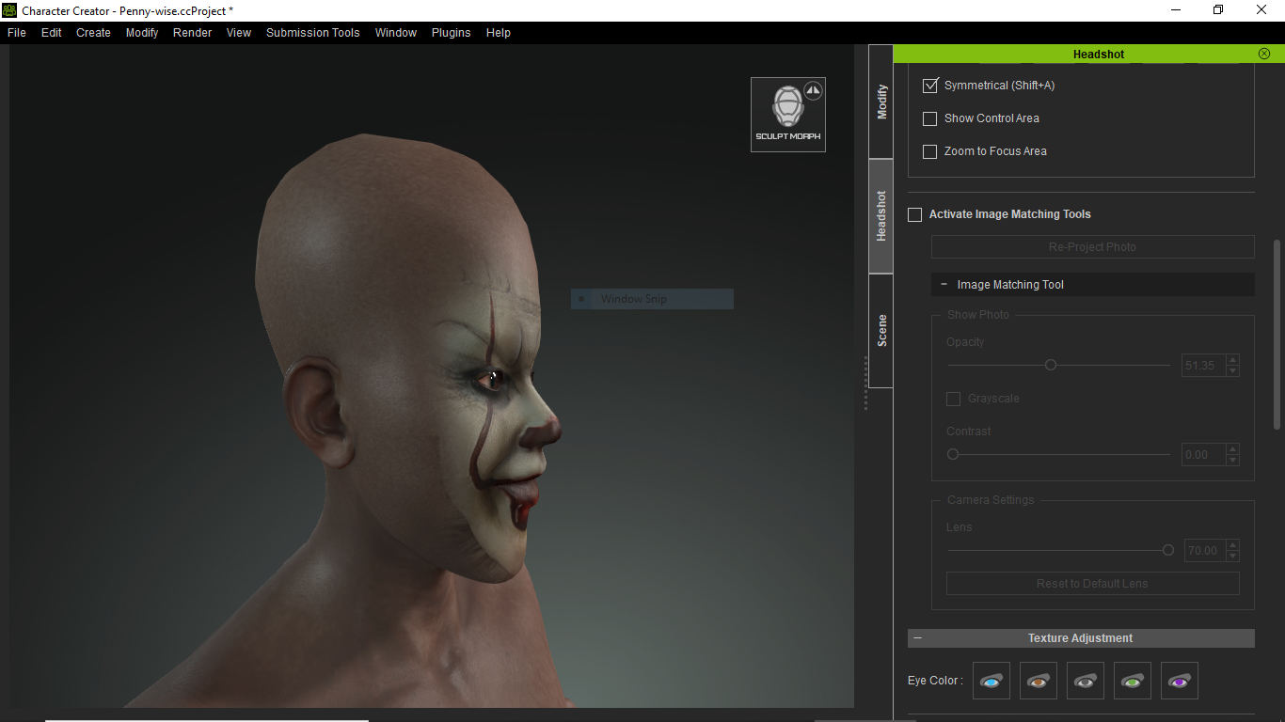
Task: Click the 'Camera Settings' group label
Action: [991, 500]
